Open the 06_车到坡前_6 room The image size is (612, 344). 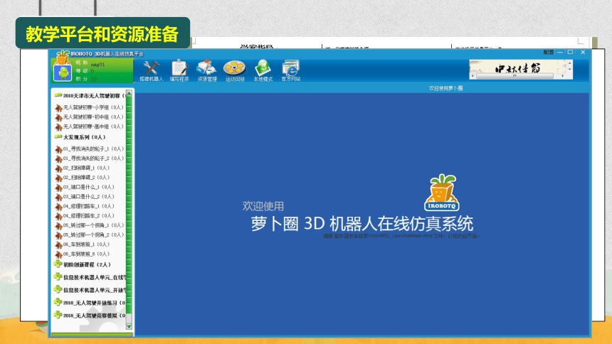83,254
